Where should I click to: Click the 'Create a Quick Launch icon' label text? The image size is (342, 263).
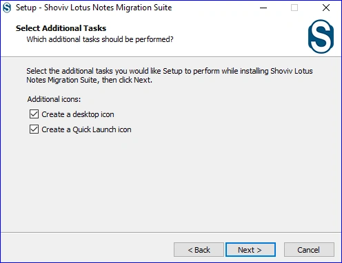click(86, 129)
